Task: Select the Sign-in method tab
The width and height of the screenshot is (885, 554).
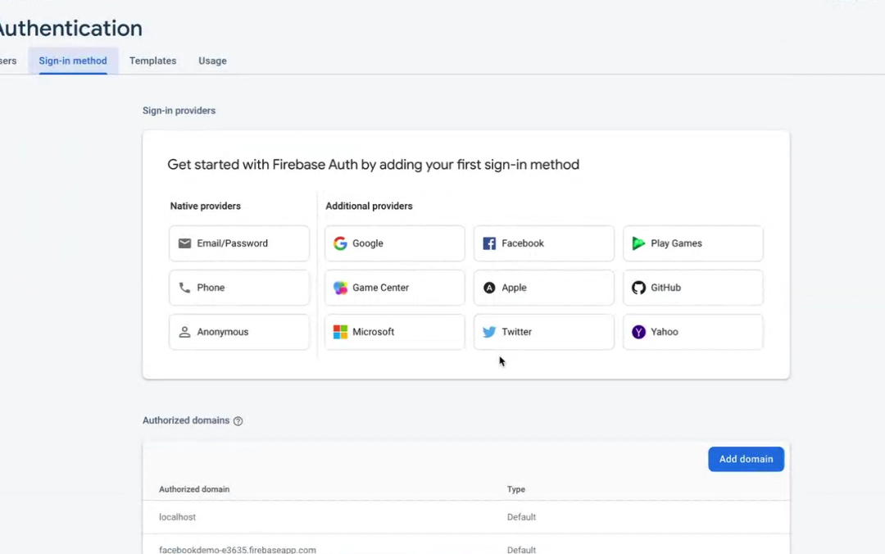Action: (73, 61)
